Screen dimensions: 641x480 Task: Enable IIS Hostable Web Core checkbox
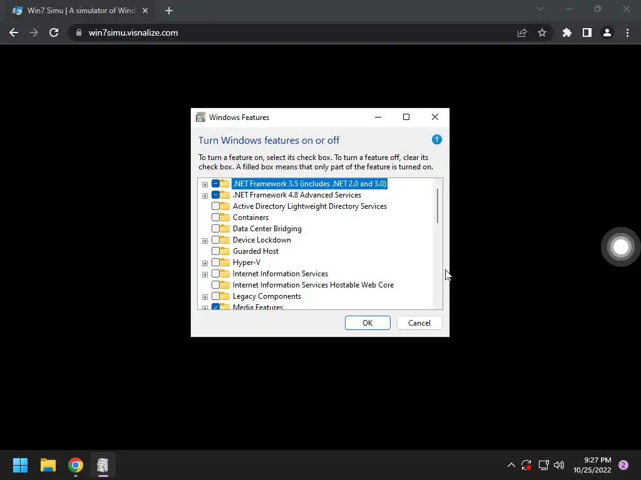(215, 285)
